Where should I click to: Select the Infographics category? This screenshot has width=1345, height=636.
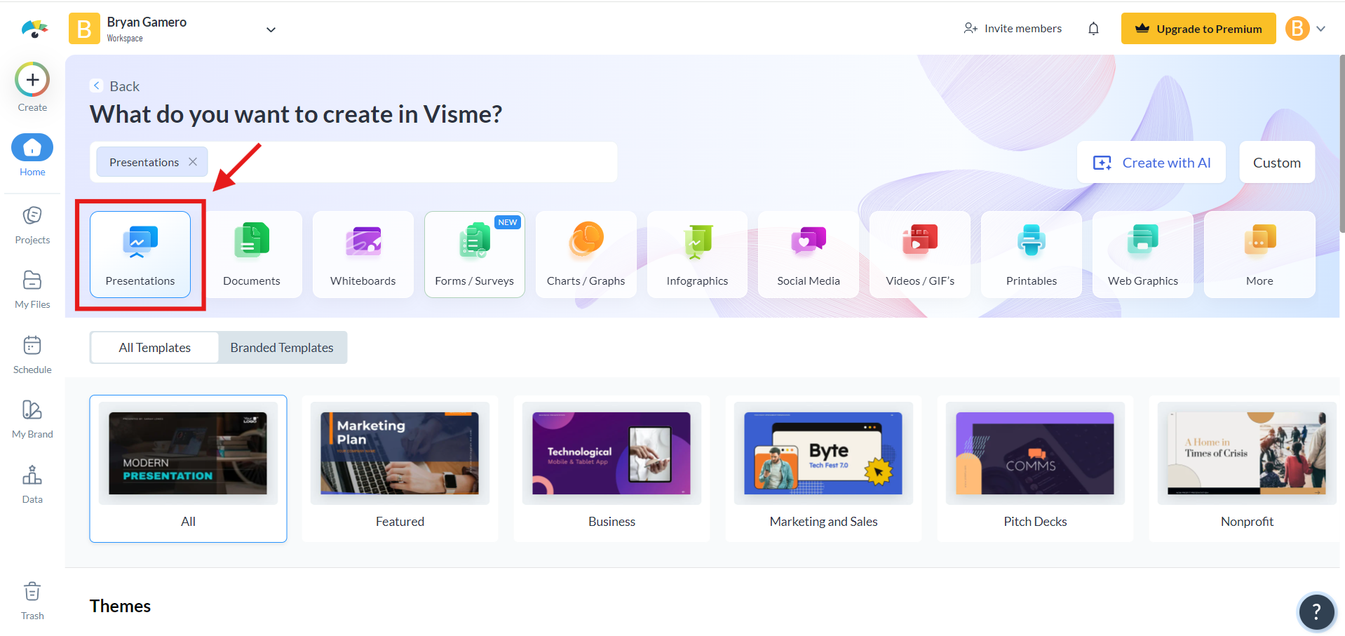point(698,255)
